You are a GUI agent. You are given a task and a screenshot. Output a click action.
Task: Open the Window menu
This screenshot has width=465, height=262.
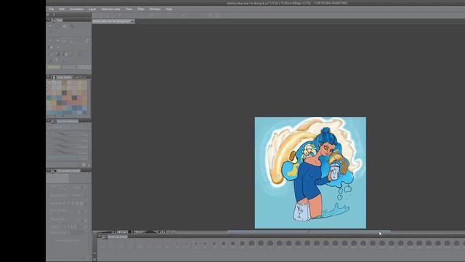point(155,9)
